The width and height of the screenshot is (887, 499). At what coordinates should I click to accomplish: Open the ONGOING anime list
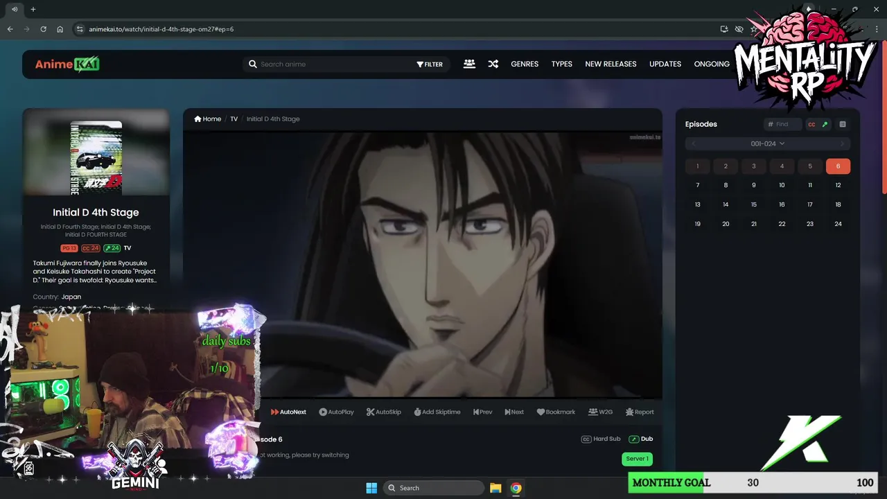pos(712,64)
